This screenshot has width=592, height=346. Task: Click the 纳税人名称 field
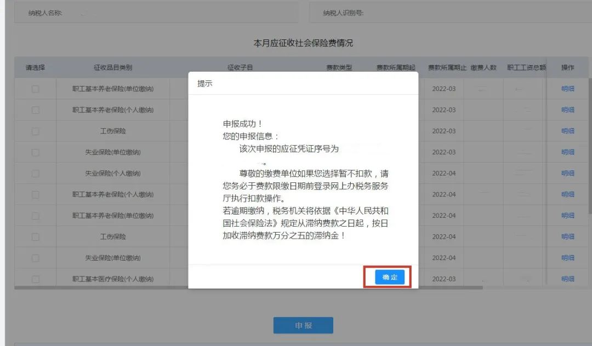click(156, 13)
